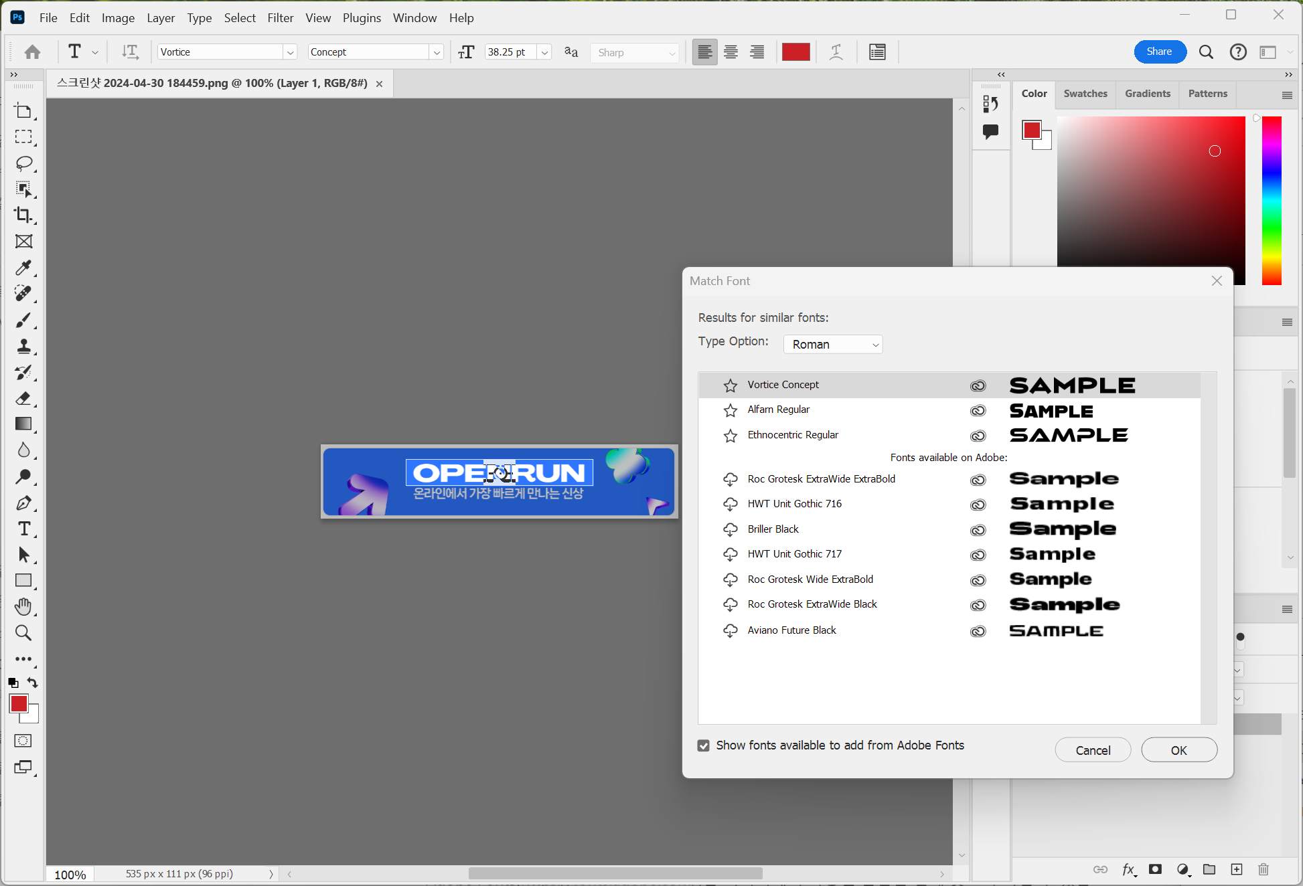Click OK in Match Font dialog

1178,750
